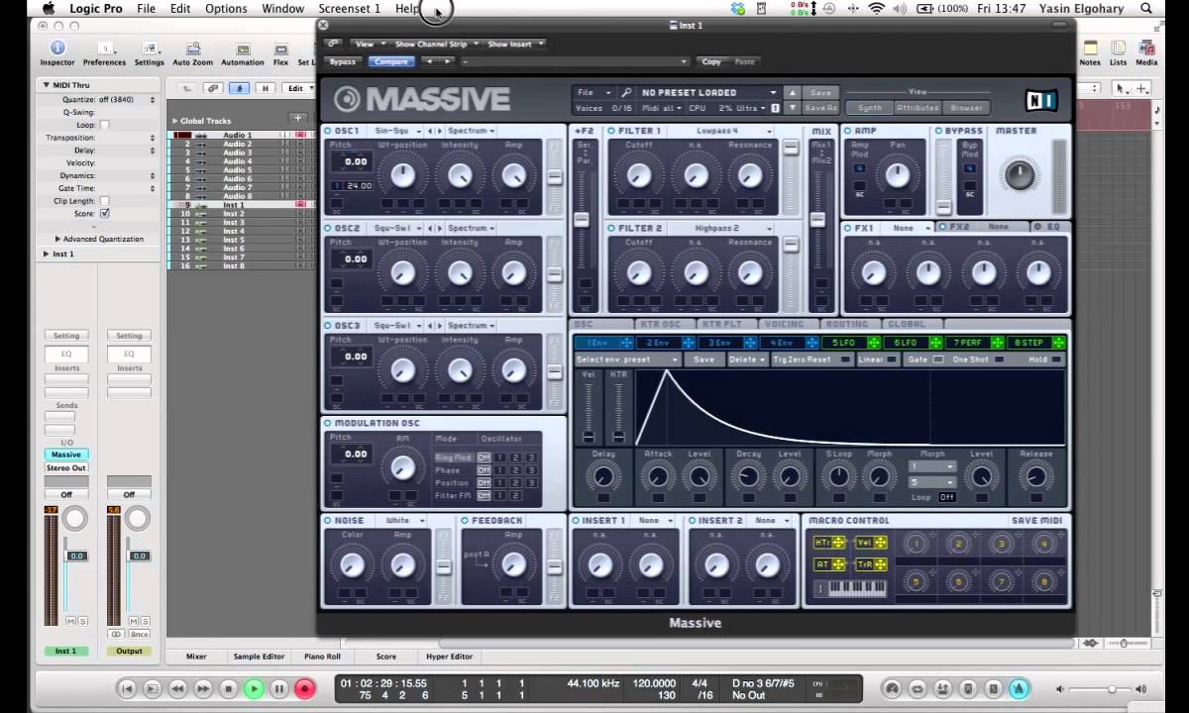Toggle OSC2 on/off power button
This screenshot has height=713, width=1189.
point(329,228)
